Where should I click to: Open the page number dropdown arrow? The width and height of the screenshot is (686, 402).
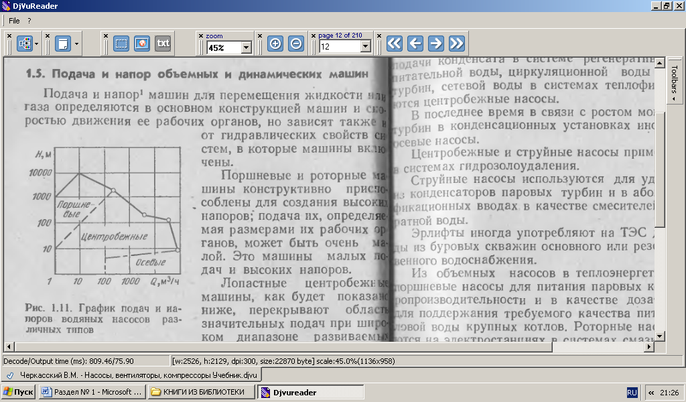click(366, 46)
